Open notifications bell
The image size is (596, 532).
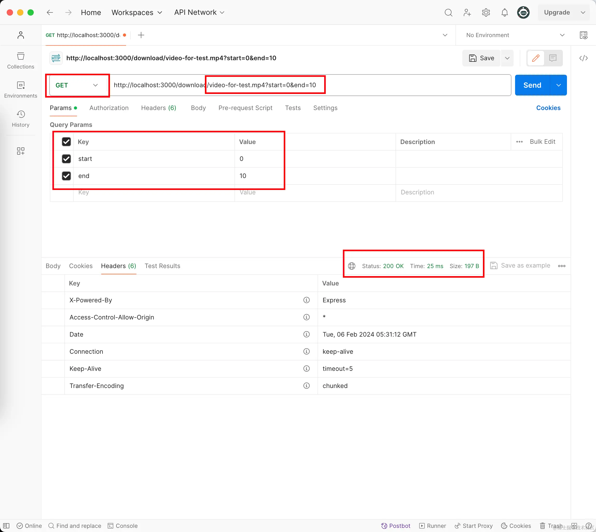pyautogui.click(x=504, y=12)
